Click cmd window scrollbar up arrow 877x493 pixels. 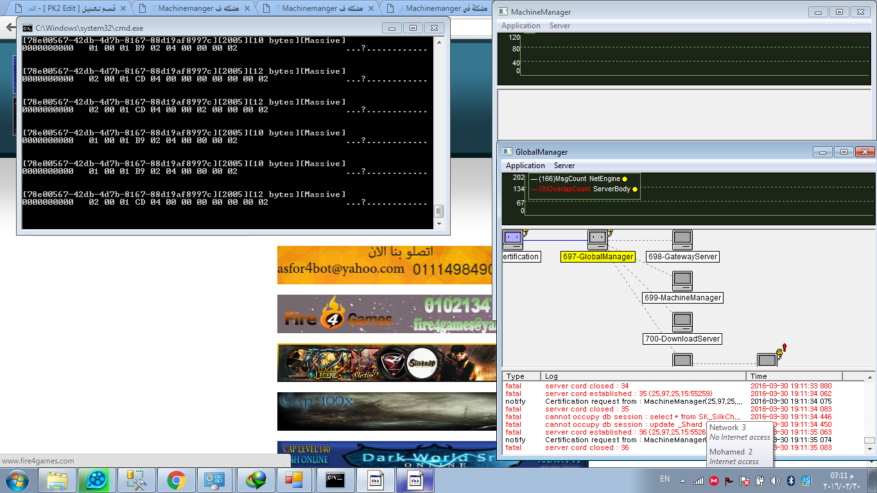coord(439,42)
